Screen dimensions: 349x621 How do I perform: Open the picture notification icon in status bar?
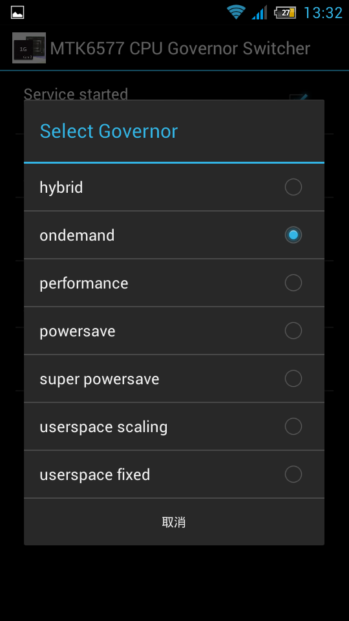click(17, 13)
